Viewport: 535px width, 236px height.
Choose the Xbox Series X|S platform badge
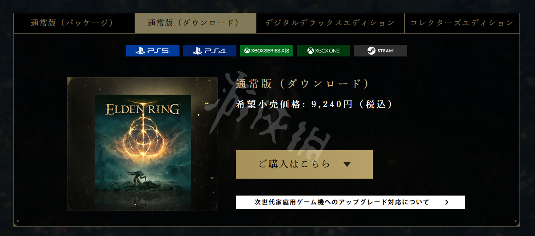click(266, 51)
